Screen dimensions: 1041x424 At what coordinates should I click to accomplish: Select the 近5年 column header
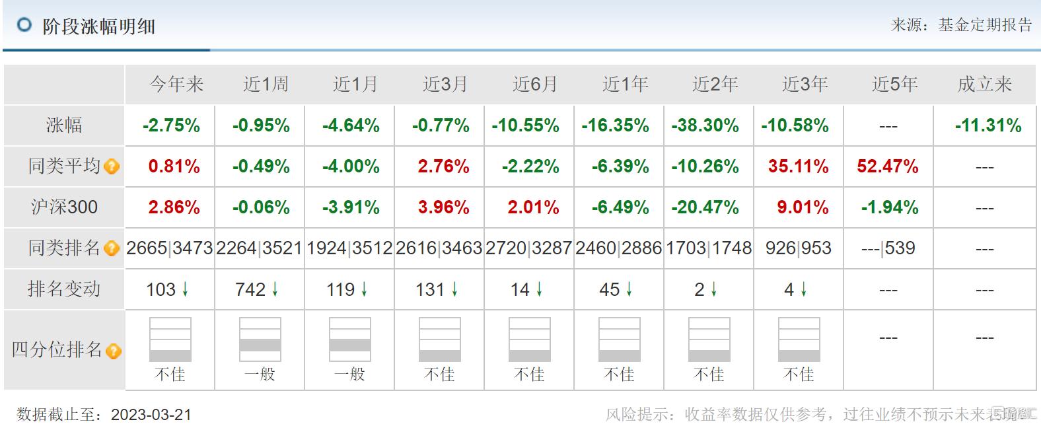click(x=894, y=84)
